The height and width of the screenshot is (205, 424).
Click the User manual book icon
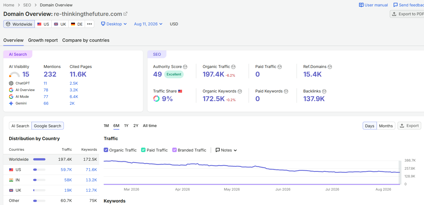(361, 5)
